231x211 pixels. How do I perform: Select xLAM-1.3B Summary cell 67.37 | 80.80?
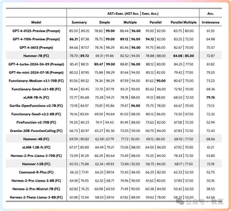pos(79,147)
